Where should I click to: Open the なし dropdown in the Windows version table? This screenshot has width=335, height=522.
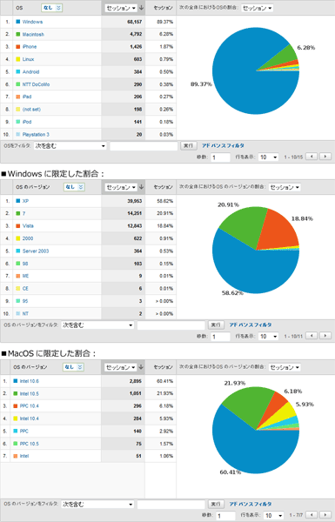tap(74, 187)
